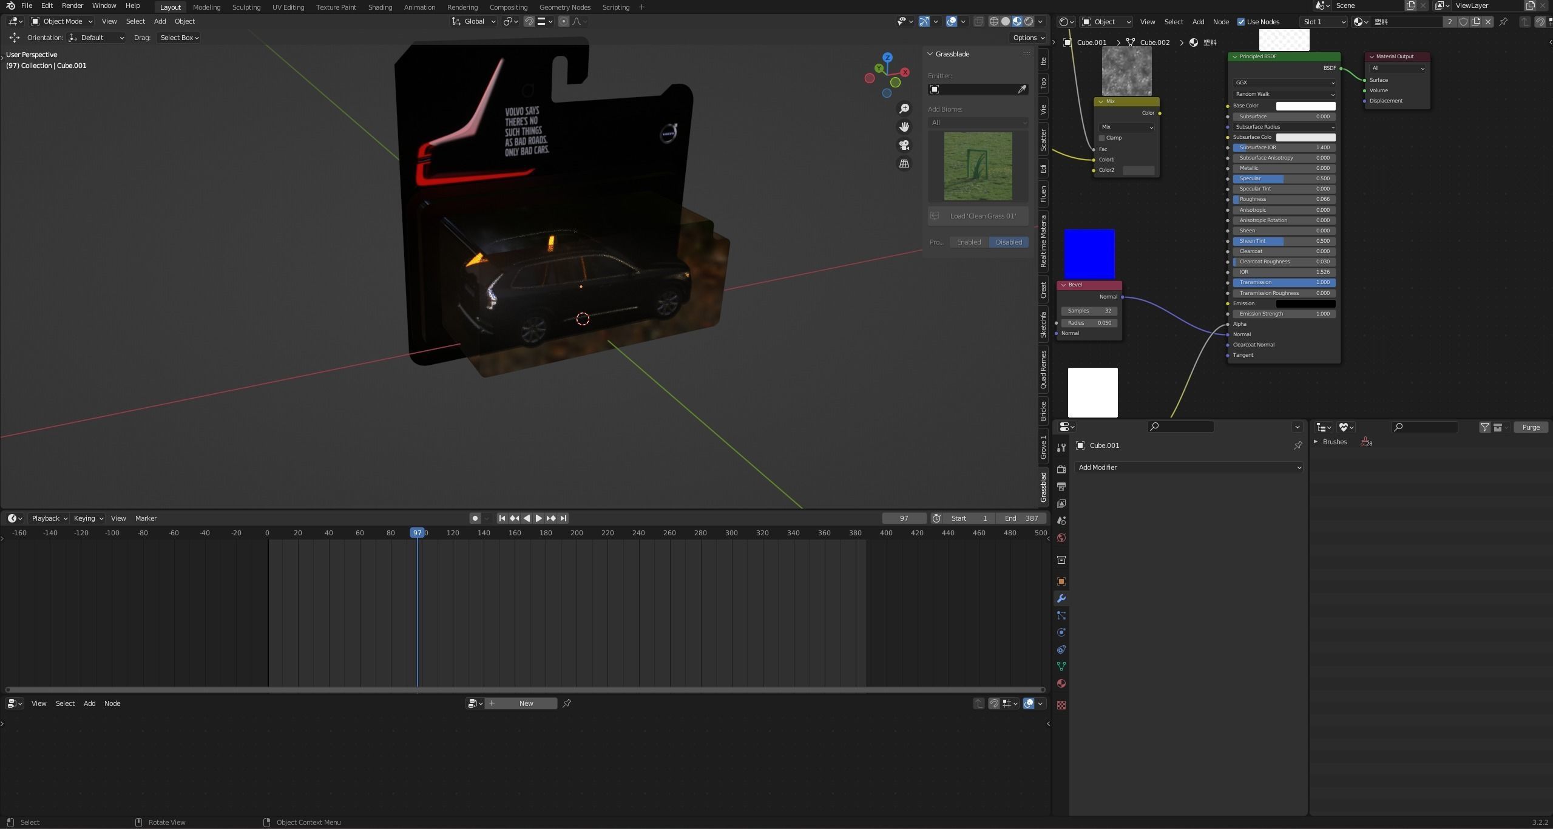1553x829 pixels.
Task: Click the pan view hand icon
Action: [x=904, y=127]
